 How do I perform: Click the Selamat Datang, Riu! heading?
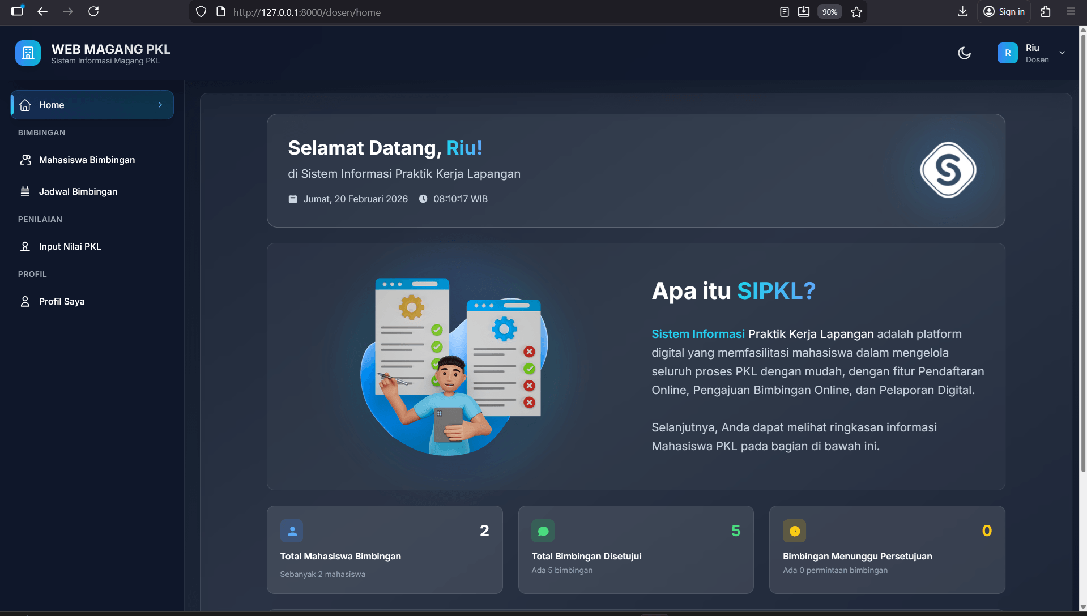click(x=385, y=148)
